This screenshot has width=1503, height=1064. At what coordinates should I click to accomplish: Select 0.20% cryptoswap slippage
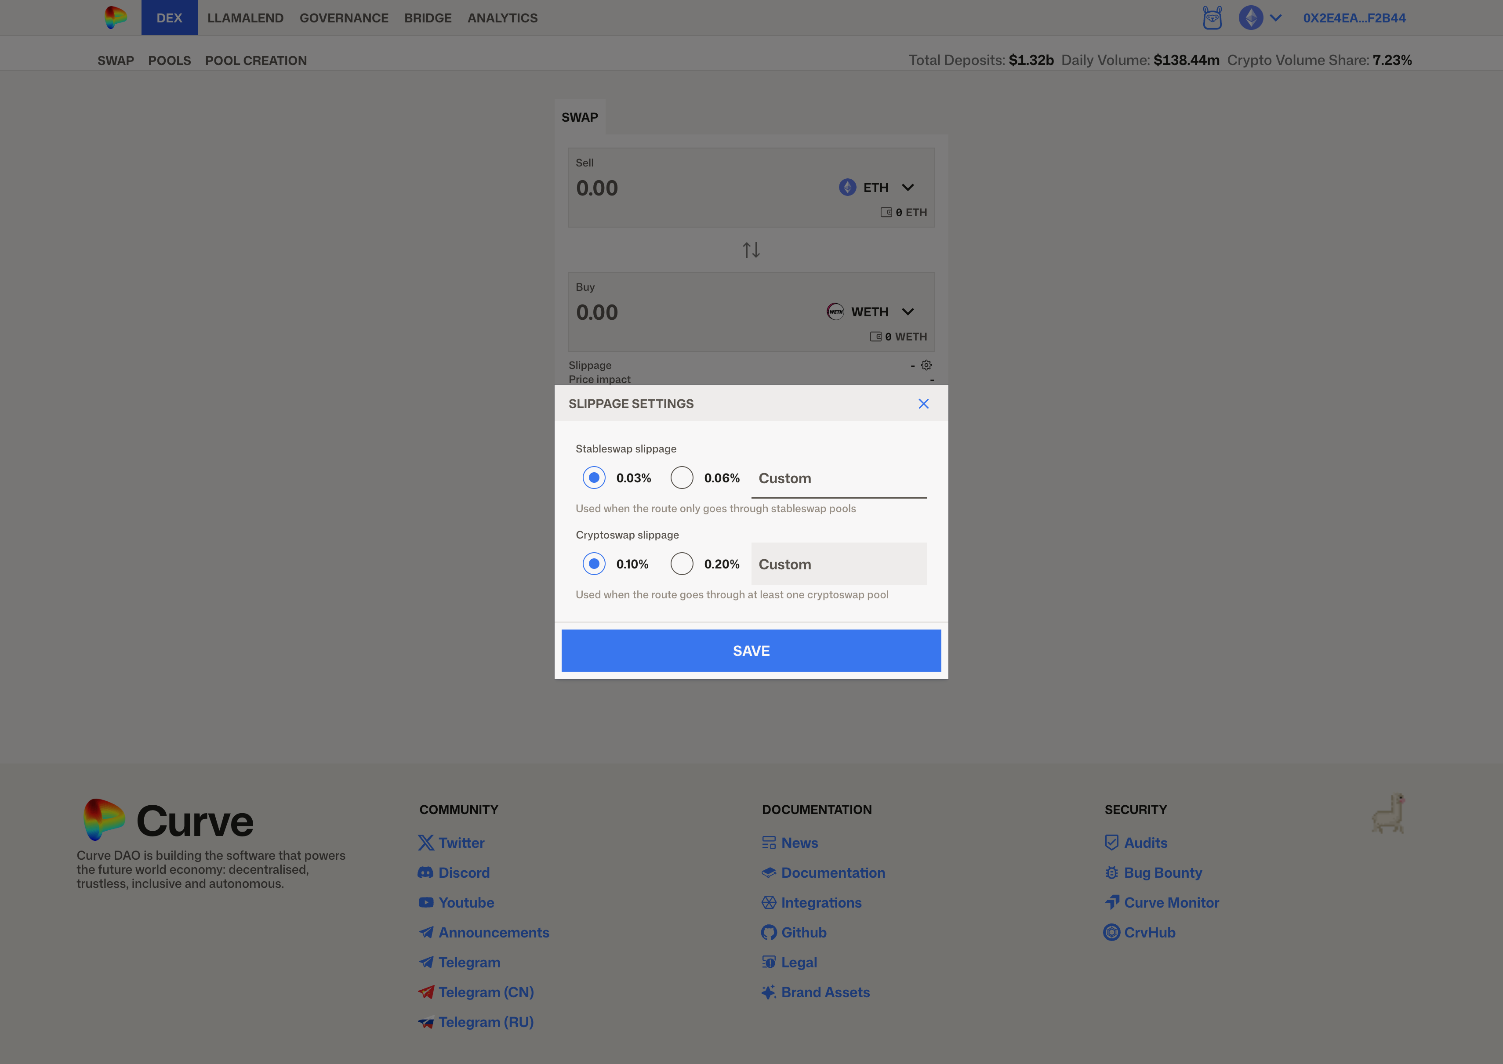682,564
